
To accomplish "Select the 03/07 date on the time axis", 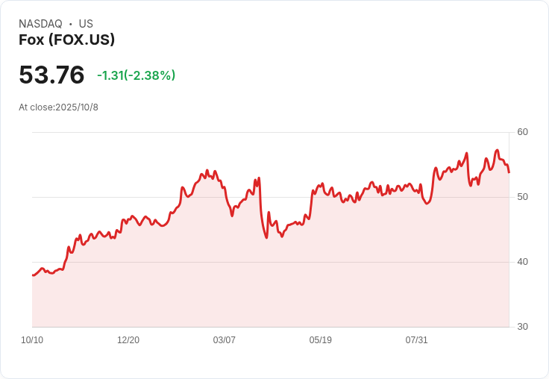I will [x=225, y=340].
